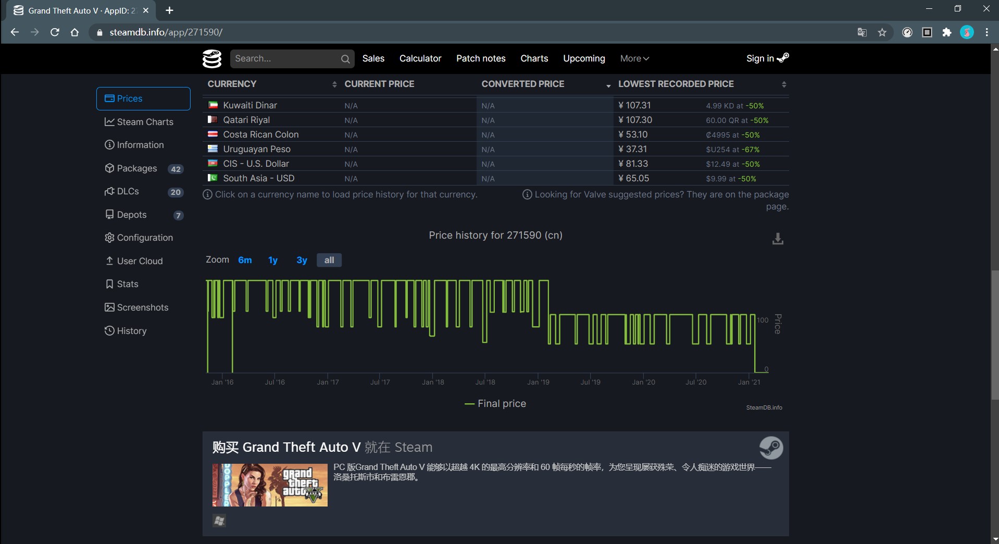This screenshot has width=999, height=544.
Task: Set chart zoom to 1 year
Action: pyautogui.click(x=273, y=260)
